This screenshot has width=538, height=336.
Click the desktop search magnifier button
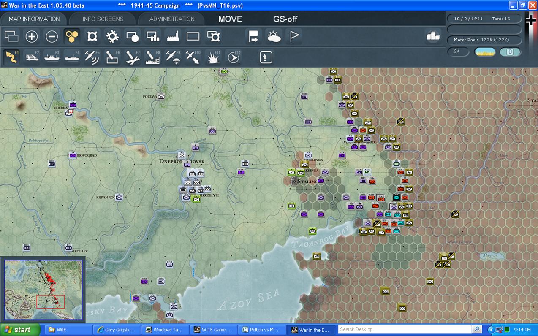(477, 329)
